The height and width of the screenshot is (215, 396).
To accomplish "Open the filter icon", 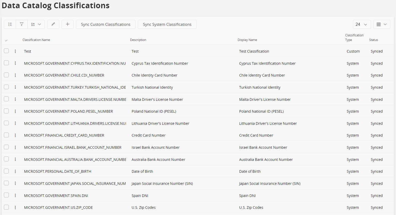I will click(x=22, y=24).
